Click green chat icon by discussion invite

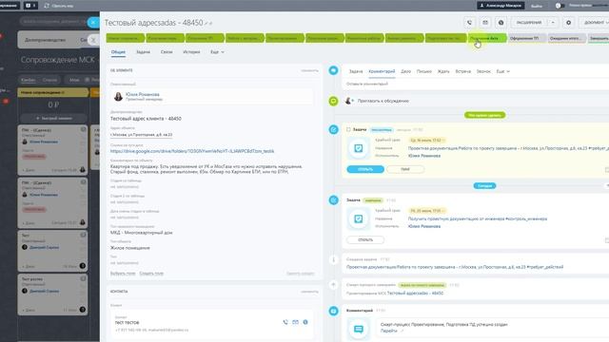click(333, 102)
